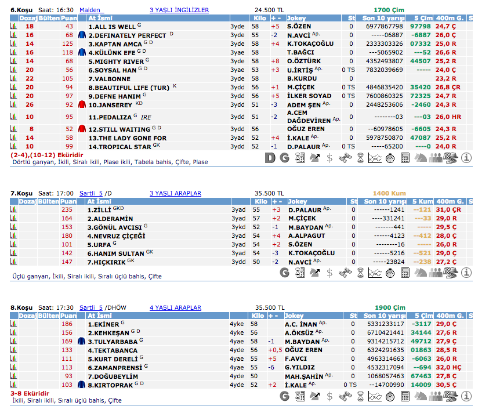Open the calculator icon for race 7
This screenshot has width=489, height=413.
[405, 271]
